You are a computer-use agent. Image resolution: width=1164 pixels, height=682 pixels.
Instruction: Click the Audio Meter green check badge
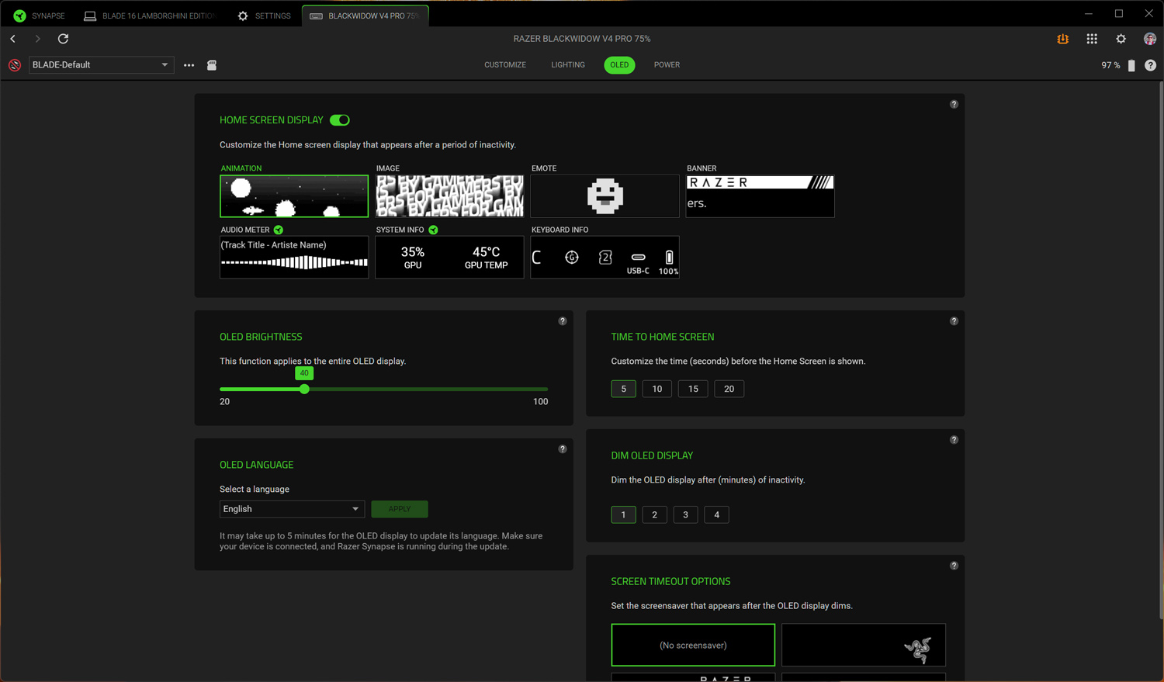(279, 230)
